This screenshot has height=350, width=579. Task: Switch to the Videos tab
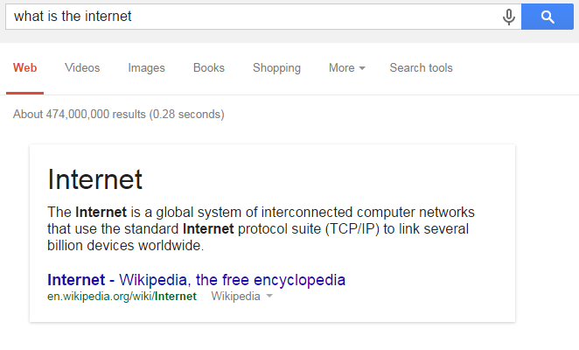(x=82, y=68)
